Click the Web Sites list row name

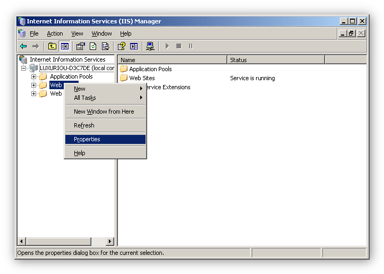click(142, 78)
